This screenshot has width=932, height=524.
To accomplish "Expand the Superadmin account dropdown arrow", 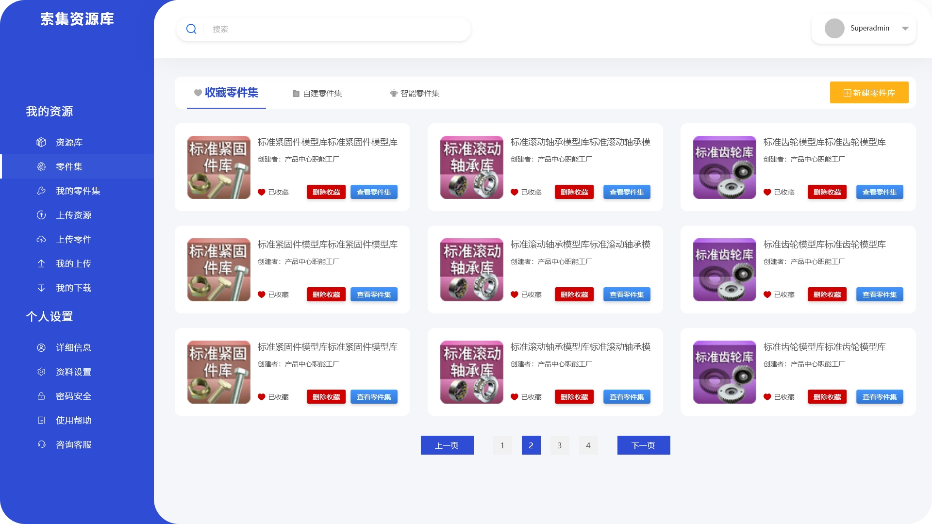I will point(905,28).
